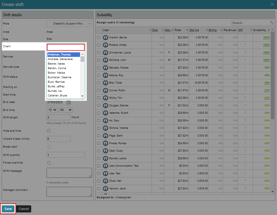Open info icon for Gilmore, Yolanda

[106, 128]
